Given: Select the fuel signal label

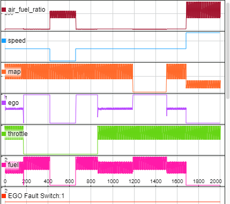Looking at the screenshot, I should [13, 164].
